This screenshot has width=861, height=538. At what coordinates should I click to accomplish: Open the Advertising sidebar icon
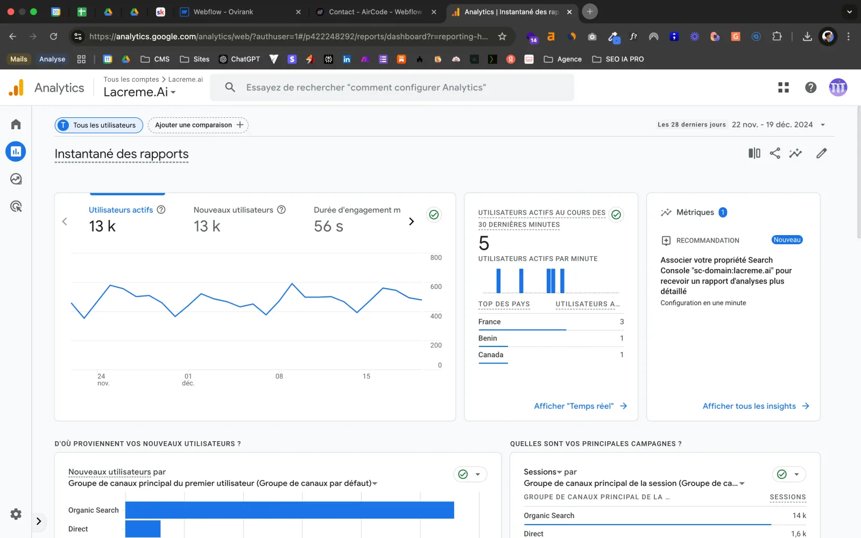[16, 207]
